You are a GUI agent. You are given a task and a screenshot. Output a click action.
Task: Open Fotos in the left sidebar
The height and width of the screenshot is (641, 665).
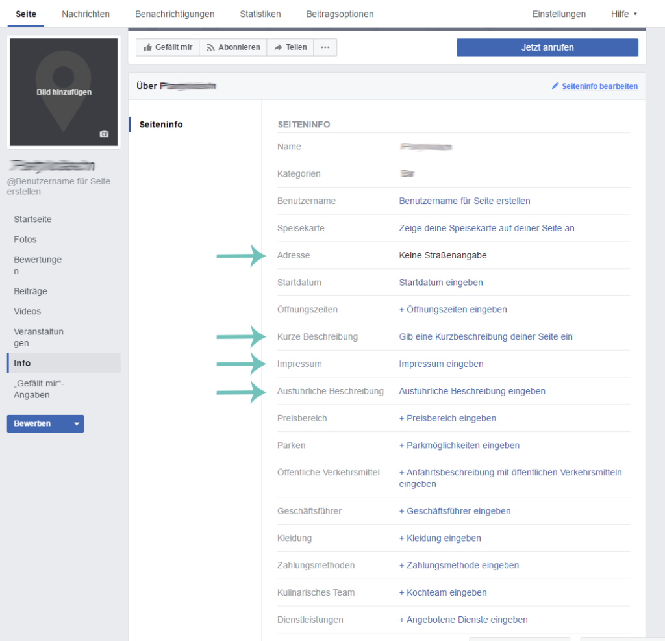(x=25, y=239)
